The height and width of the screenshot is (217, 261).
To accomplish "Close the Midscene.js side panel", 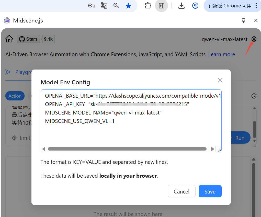I will [x=256, y=20].
